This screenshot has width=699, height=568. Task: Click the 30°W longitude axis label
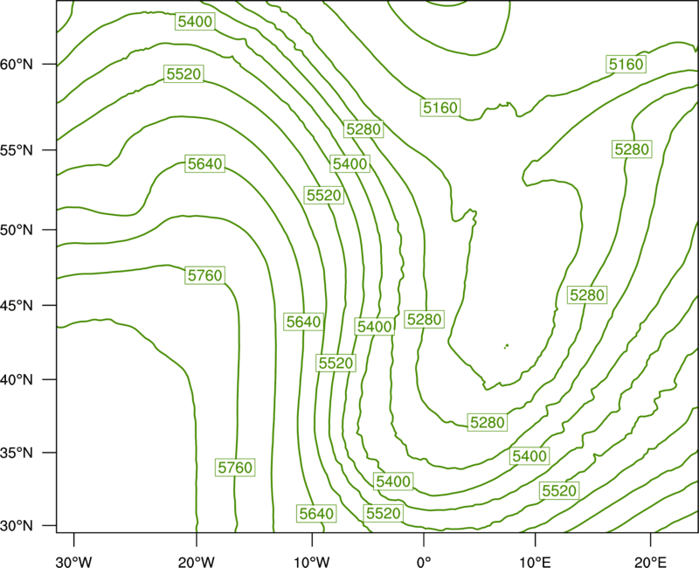[74, 562]
